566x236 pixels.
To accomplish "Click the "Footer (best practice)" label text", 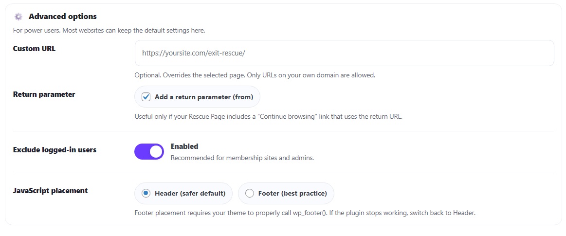I will pos(292,193).
